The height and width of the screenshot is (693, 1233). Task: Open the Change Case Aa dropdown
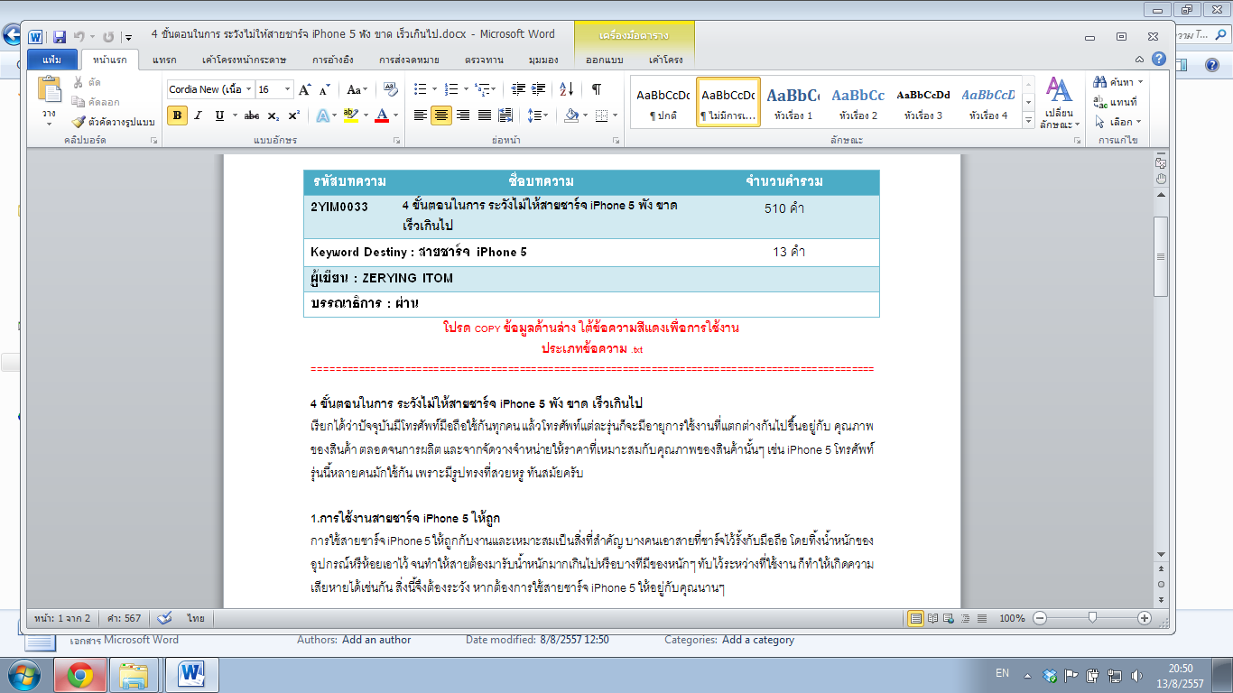pos(357,89)
